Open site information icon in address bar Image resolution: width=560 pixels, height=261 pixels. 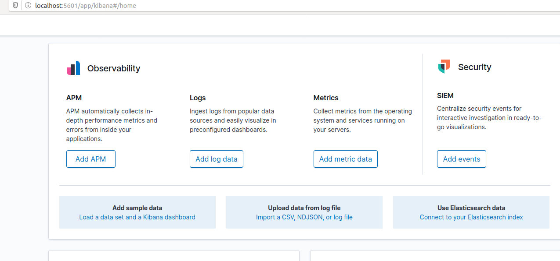(x=28, y=6)
